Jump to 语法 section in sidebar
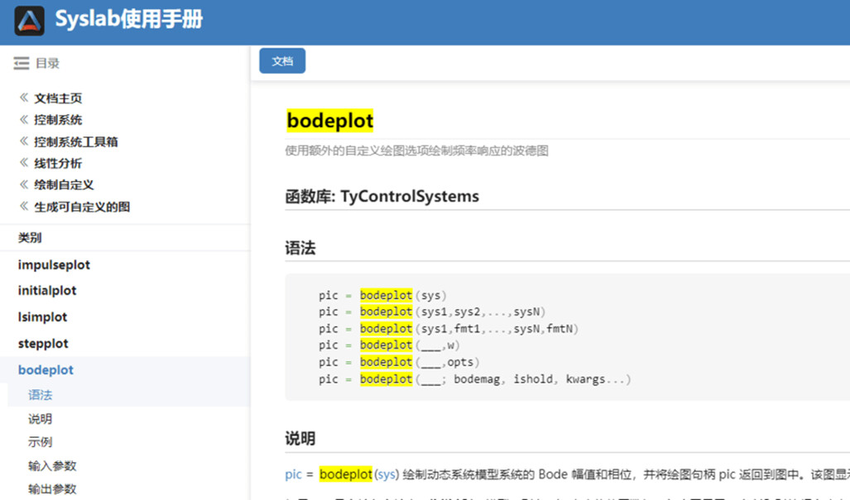This screenshot has width=850, height=500. [40, 394]
